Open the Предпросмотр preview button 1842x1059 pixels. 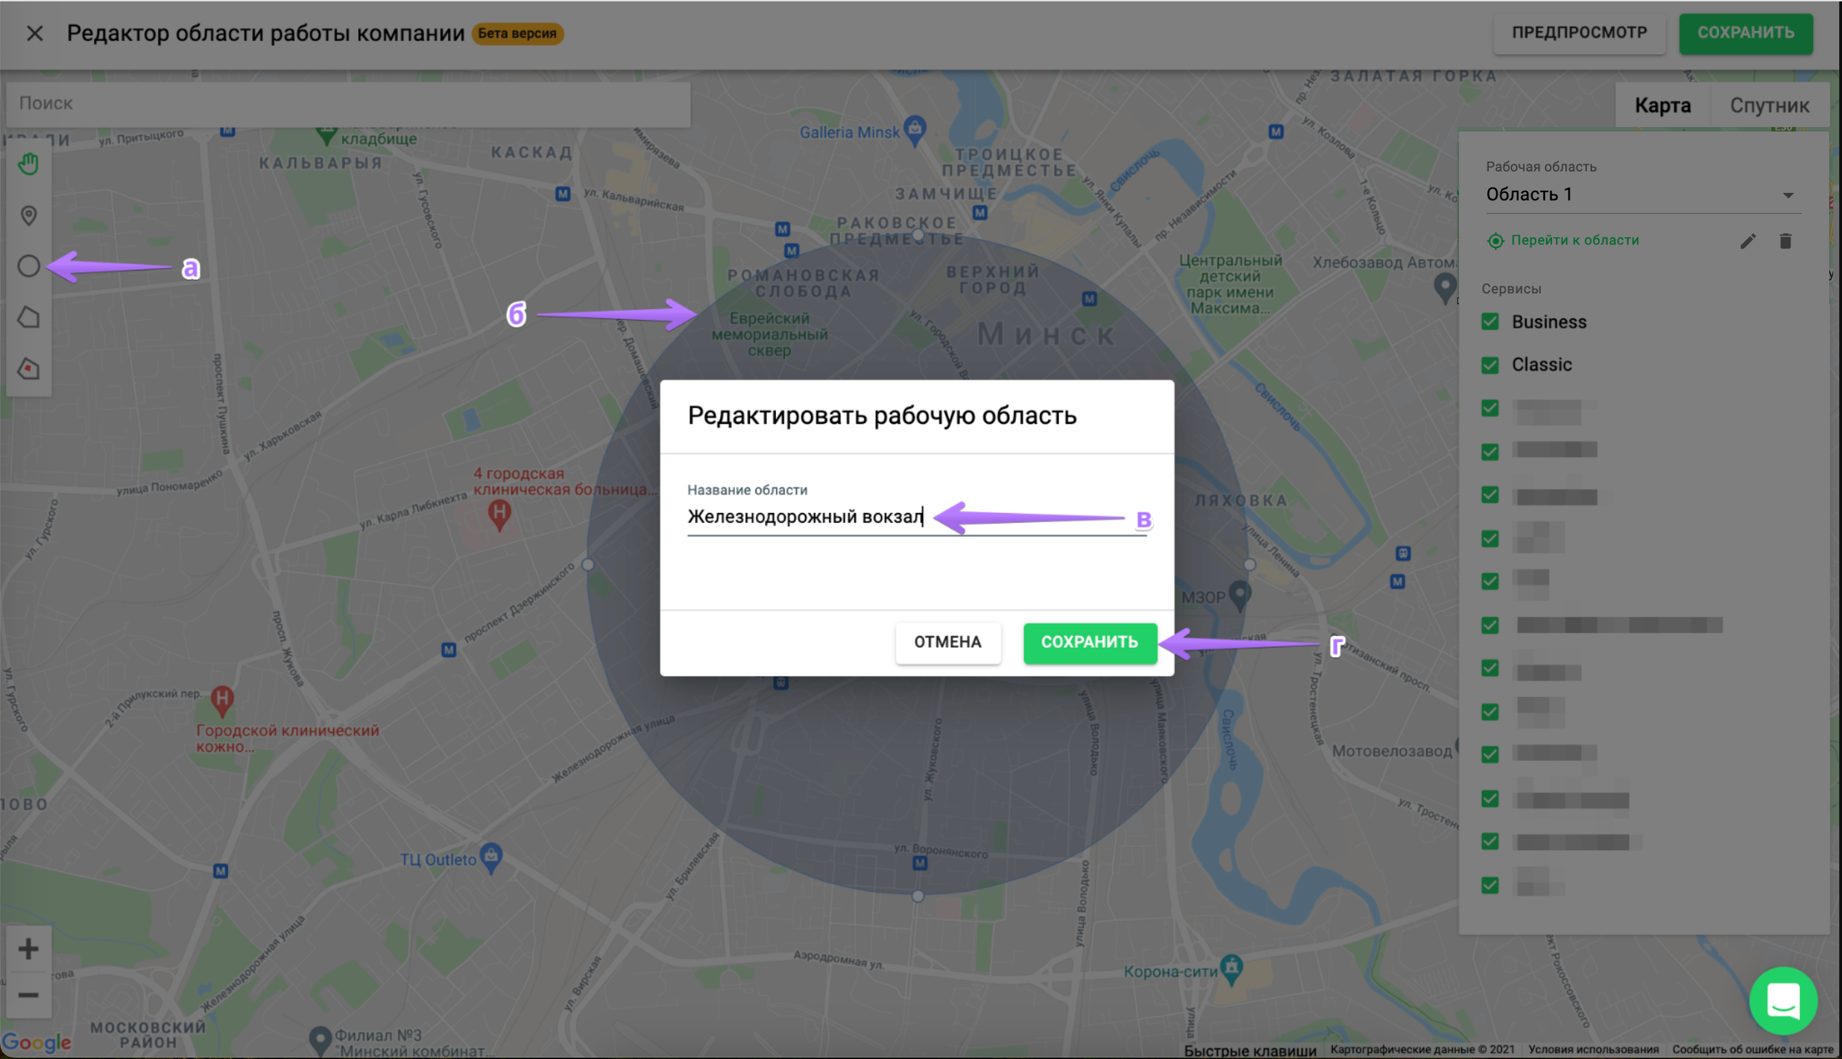point(1579,33)
